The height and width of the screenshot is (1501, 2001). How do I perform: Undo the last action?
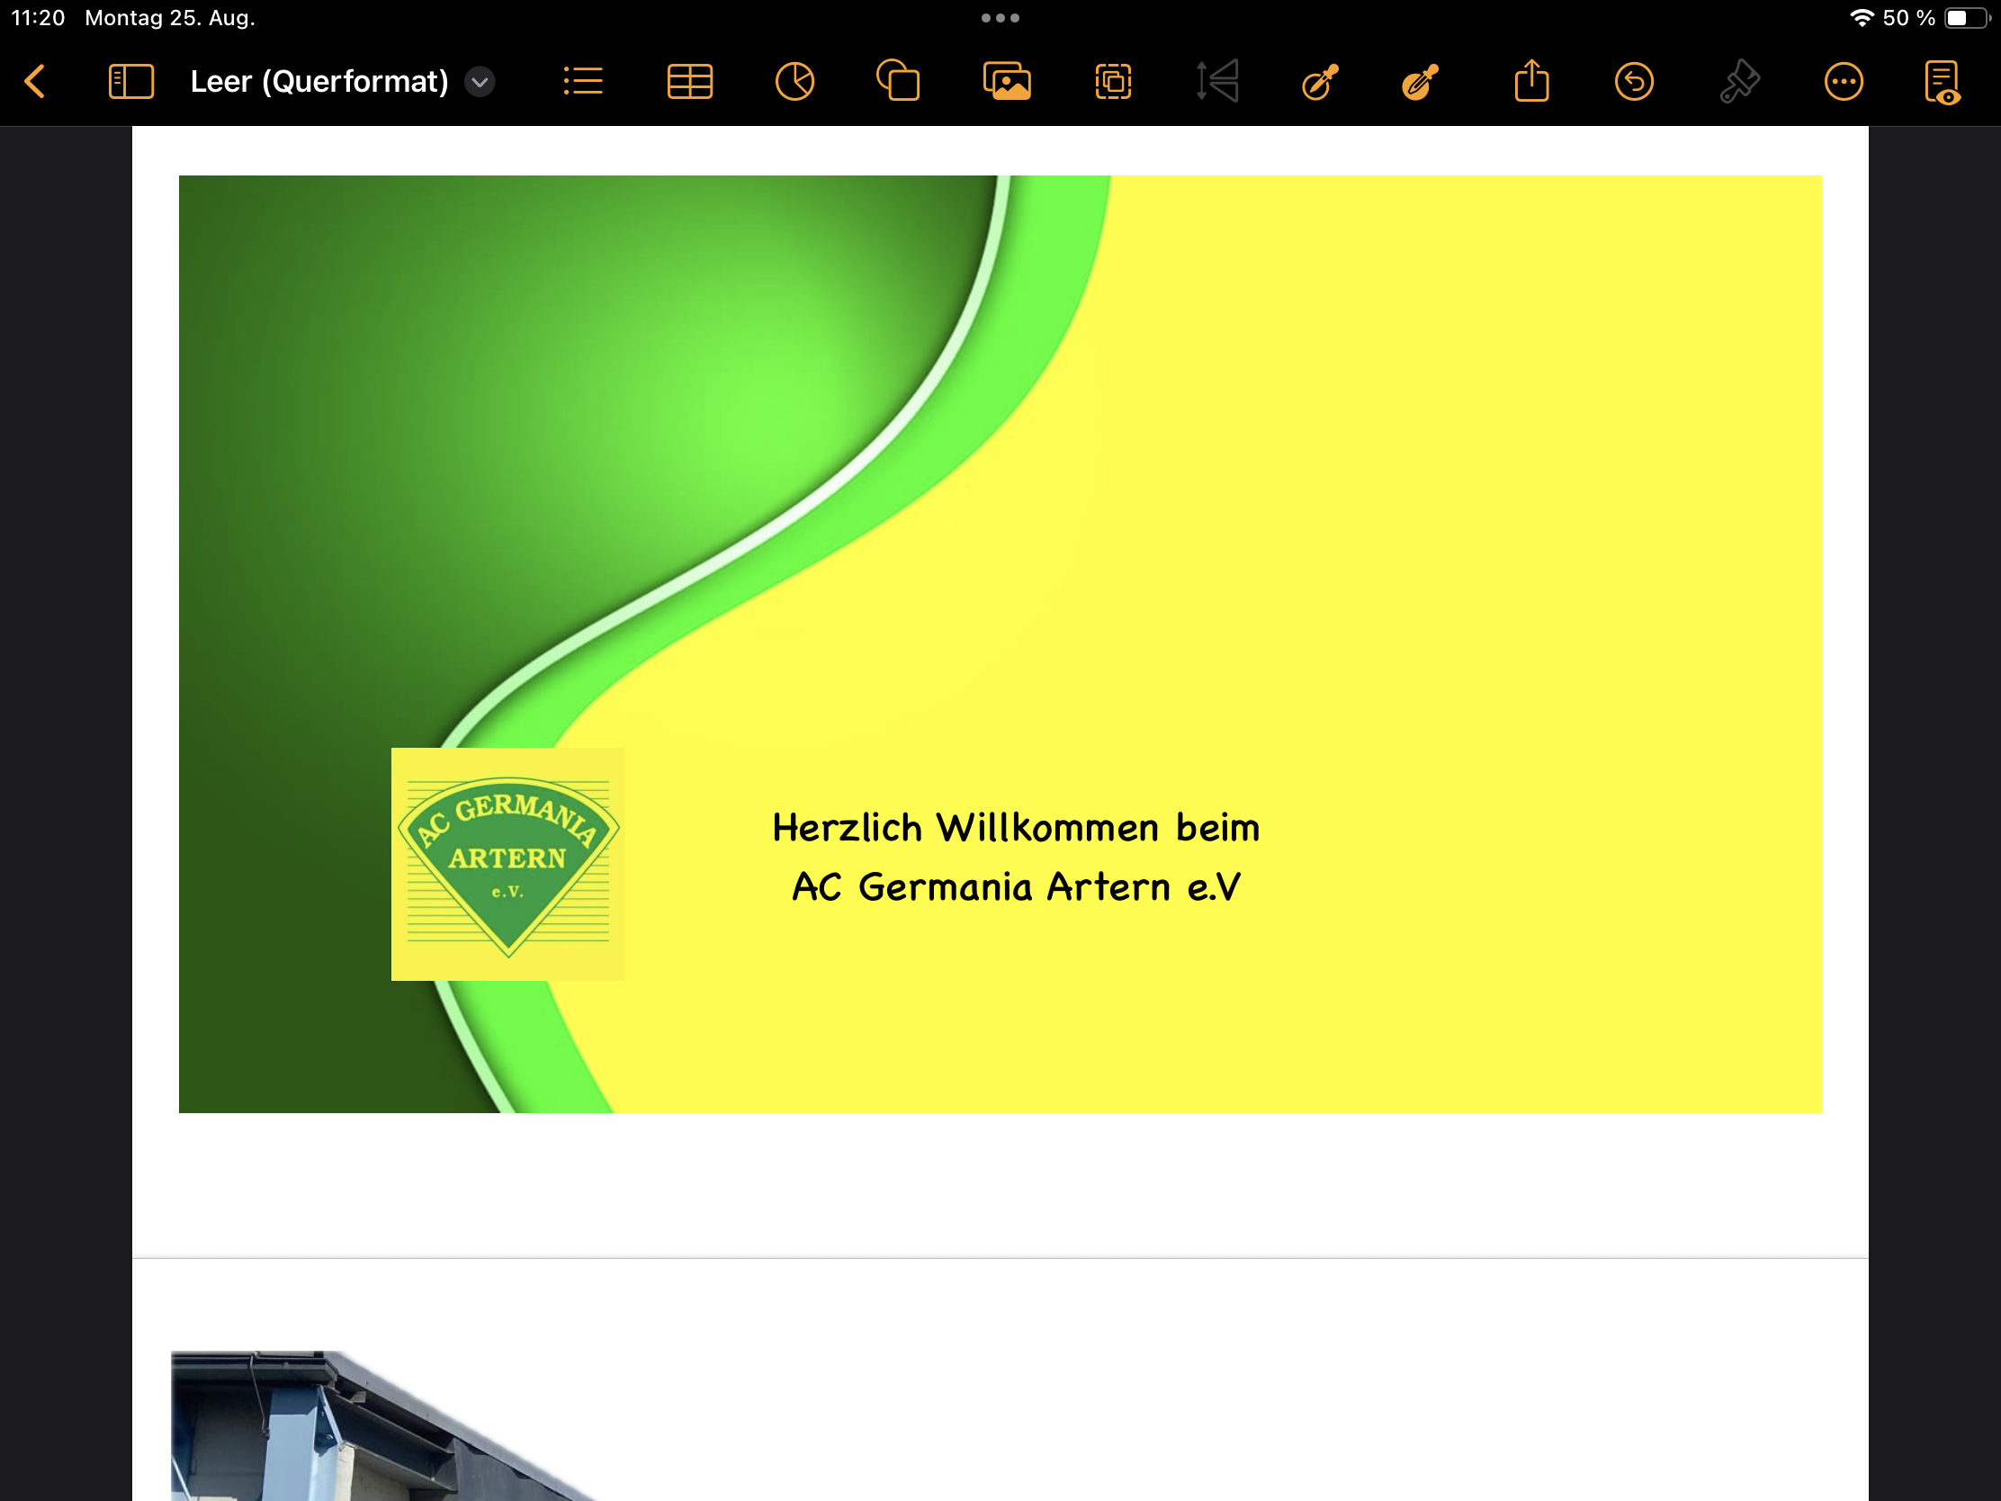pyautogui.click(x=1634, y=81)
